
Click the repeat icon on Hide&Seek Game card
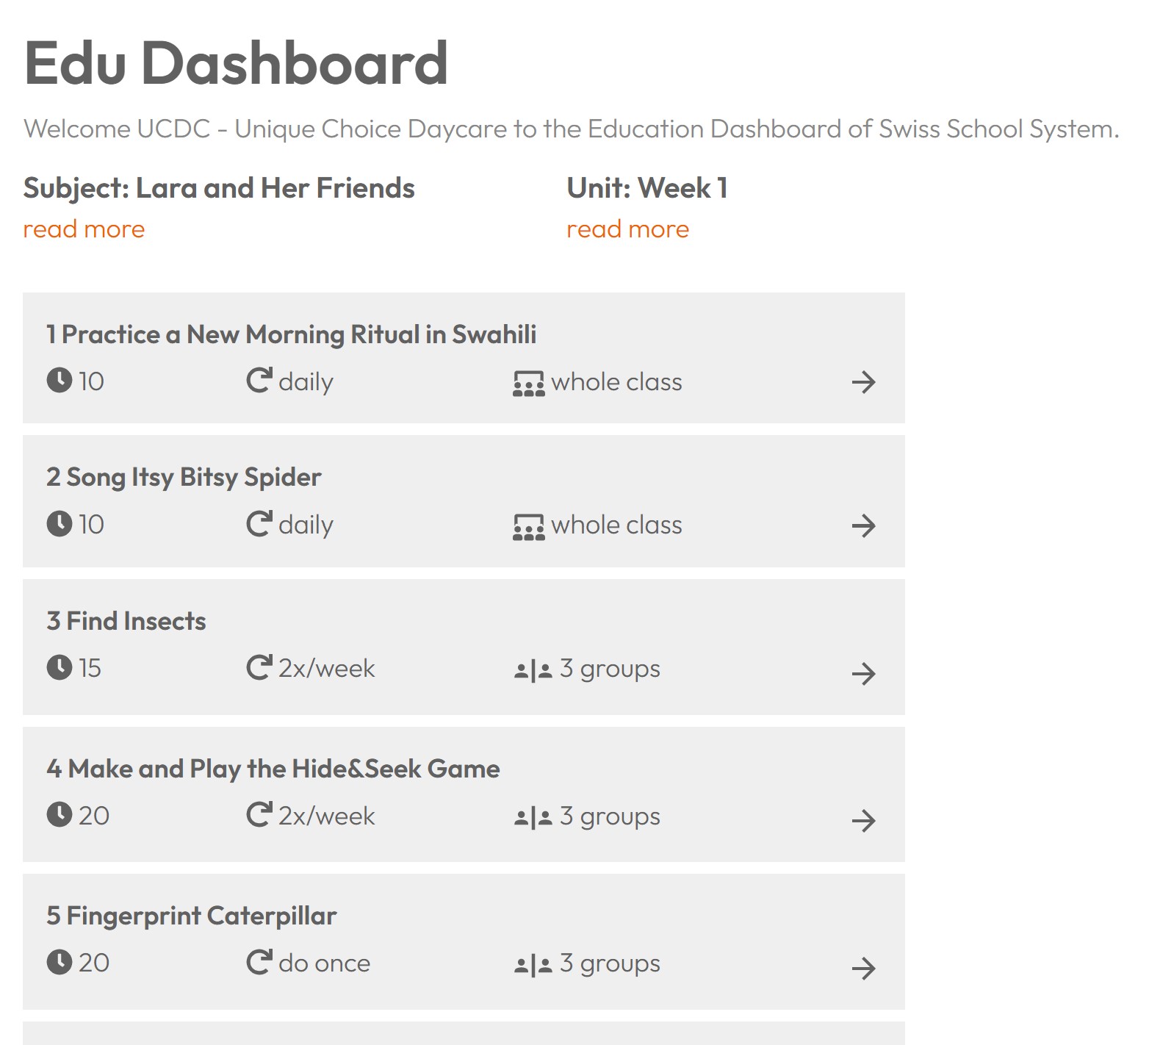(x=259, y=814)
